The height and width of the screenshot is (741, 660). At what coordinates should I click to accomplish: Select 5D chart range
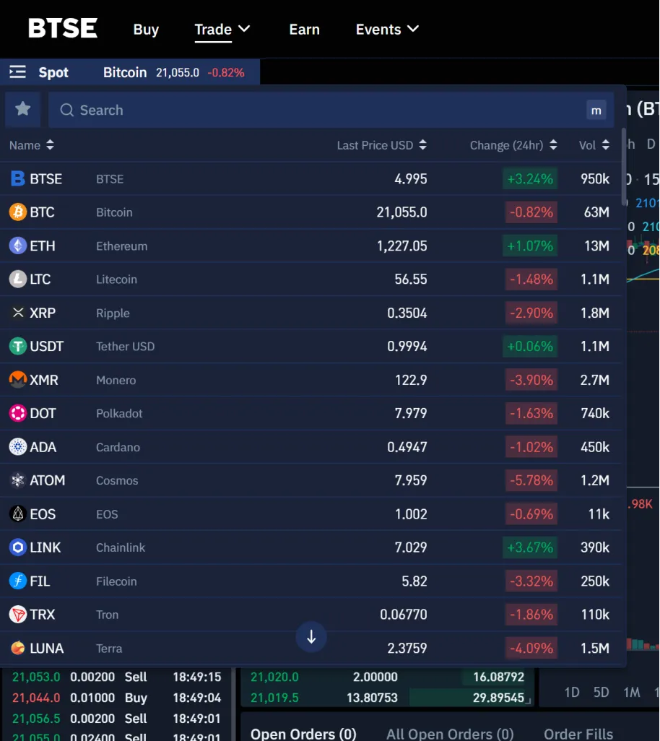click(x=601, y=693)
